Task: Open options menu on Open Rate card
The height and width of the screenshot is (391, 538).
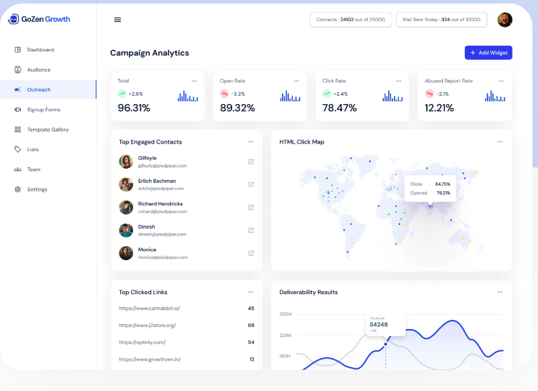Action: [296, 81]
